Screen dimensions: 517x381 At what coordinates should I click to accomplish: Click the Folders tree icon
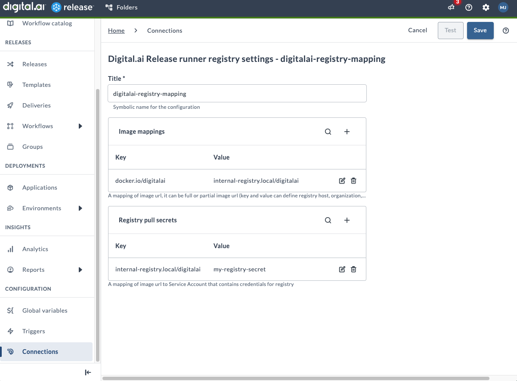point(108,7)
